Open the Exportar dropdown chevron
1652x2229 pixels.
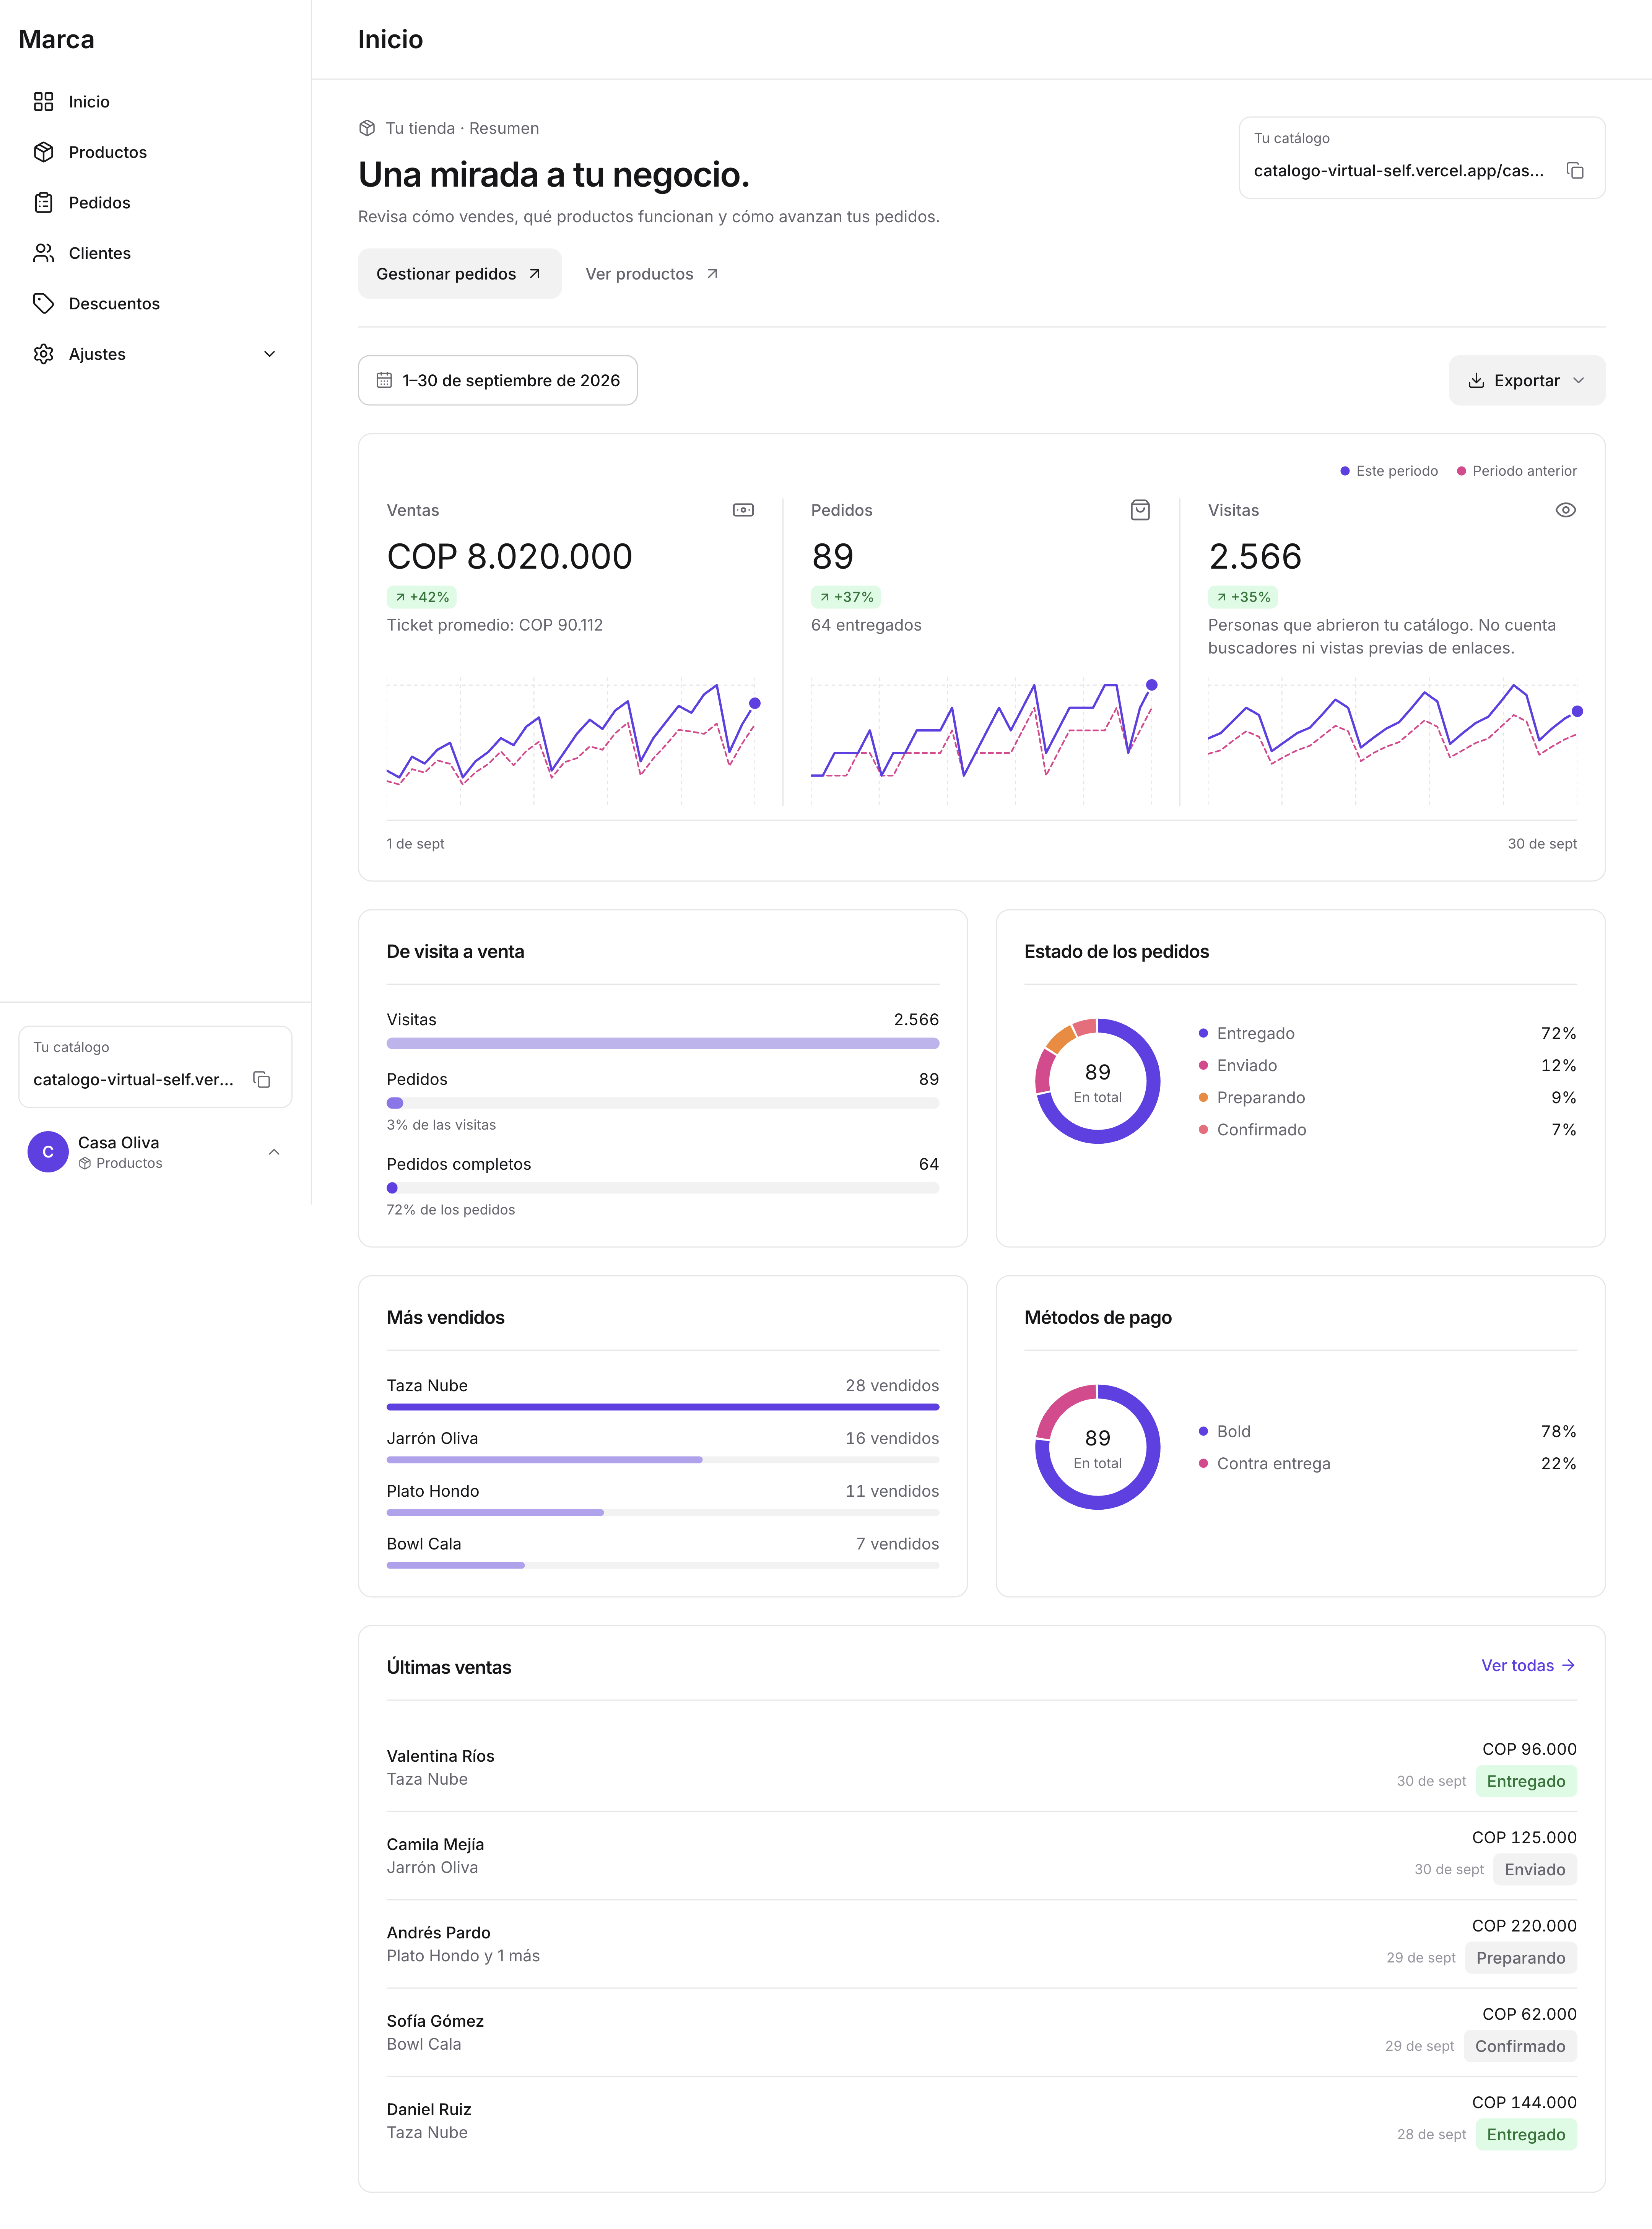click(1579, 381)
